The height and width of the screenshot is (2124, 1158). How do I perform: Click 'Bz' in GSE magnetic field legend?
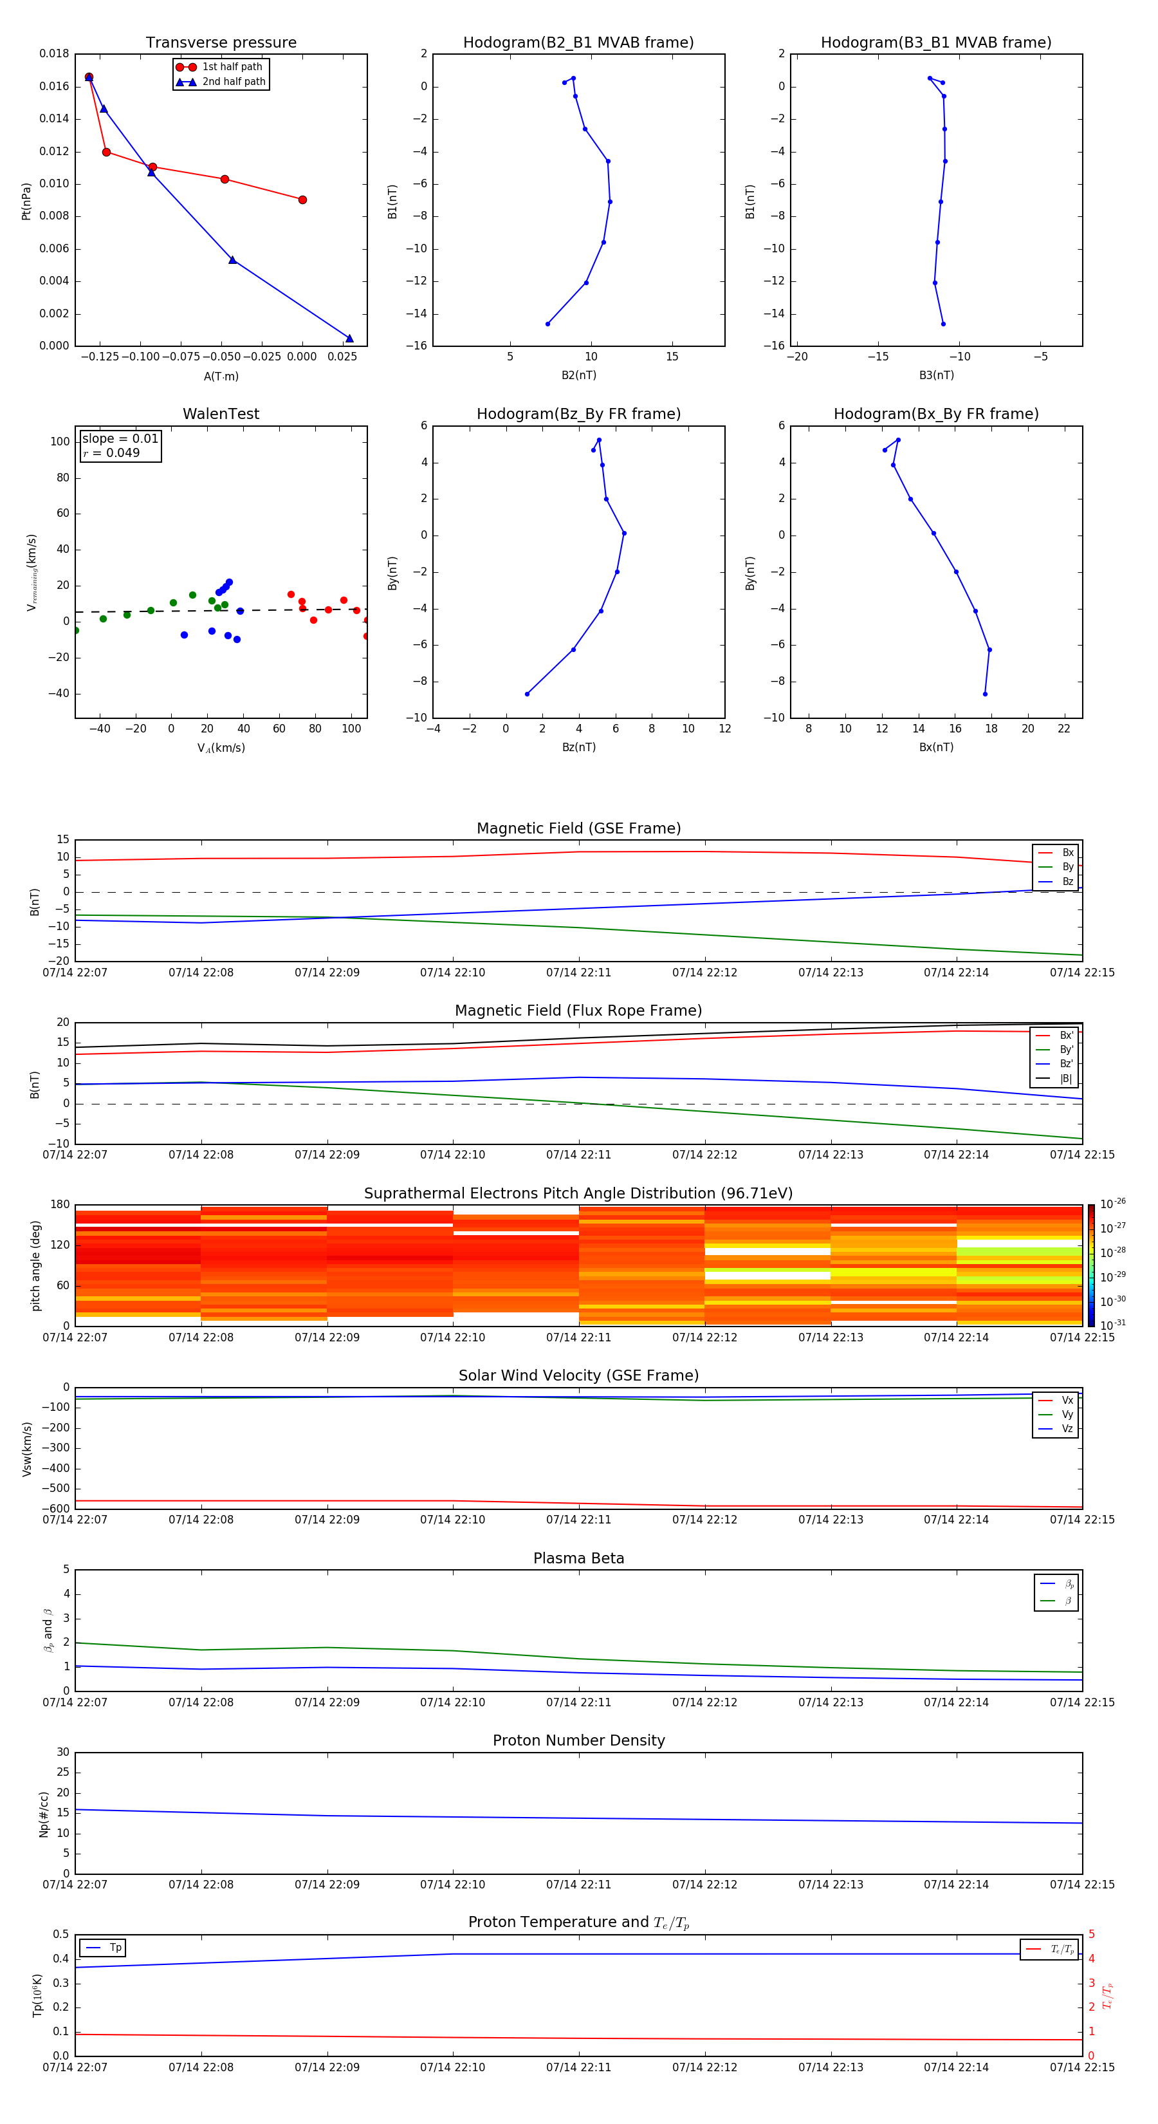coord(1067,881)
